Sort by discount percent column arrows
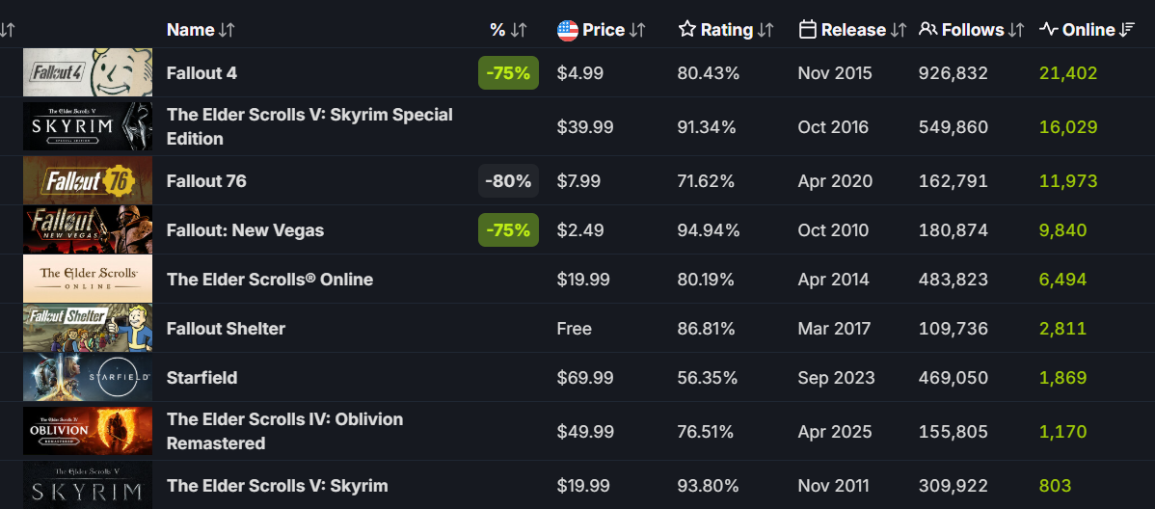Image resolution: width=1155 pixels, height=509 pixels. (x=518, y=30)
